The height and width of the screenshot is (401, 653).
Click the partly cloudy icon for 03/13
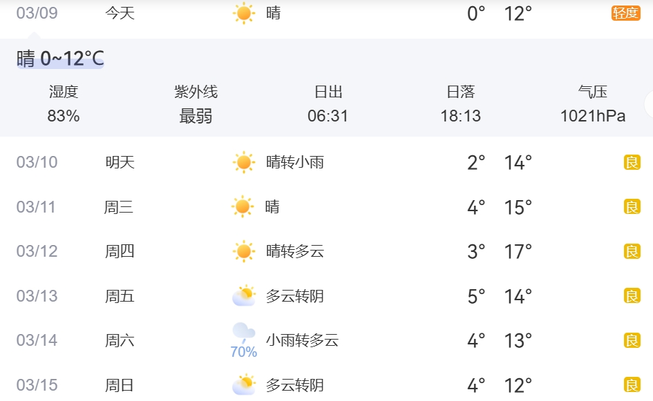click(x=243, y=296)
